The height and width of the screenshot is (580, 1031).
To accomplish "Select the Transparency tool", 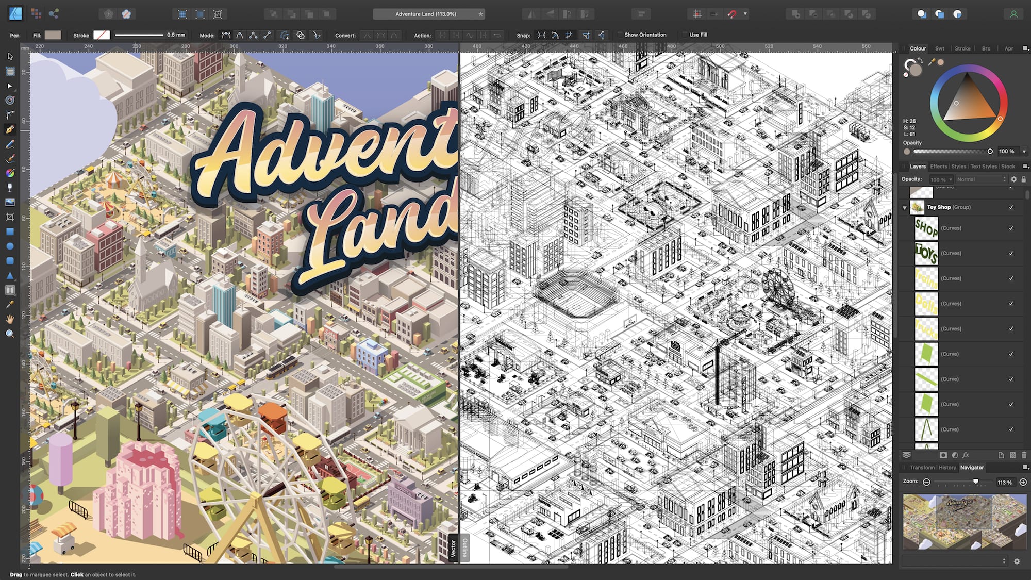I will coord(10,188).
